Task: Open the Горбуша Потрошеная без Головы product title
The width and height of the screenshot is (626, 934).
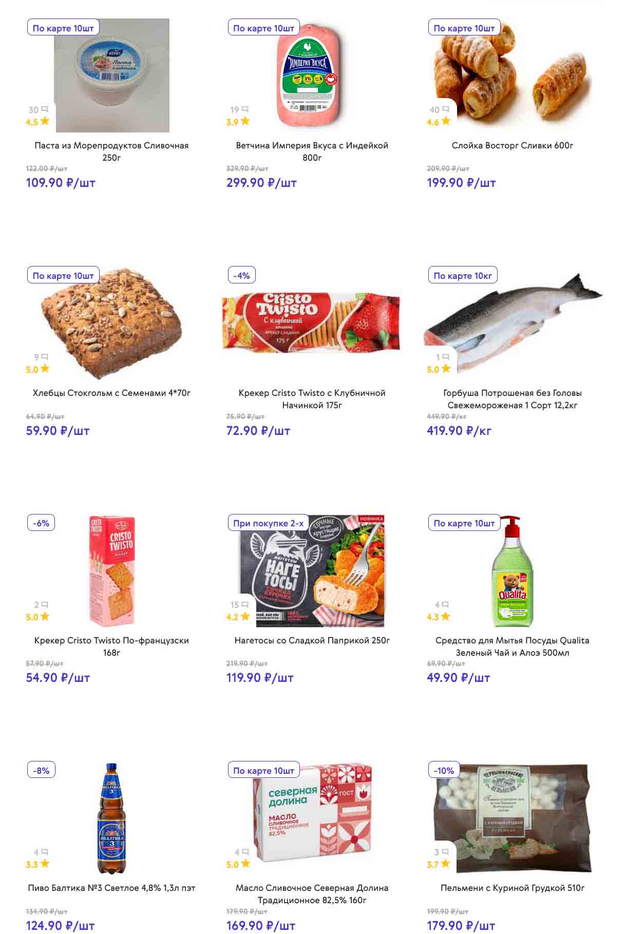Action: (512, 399)
